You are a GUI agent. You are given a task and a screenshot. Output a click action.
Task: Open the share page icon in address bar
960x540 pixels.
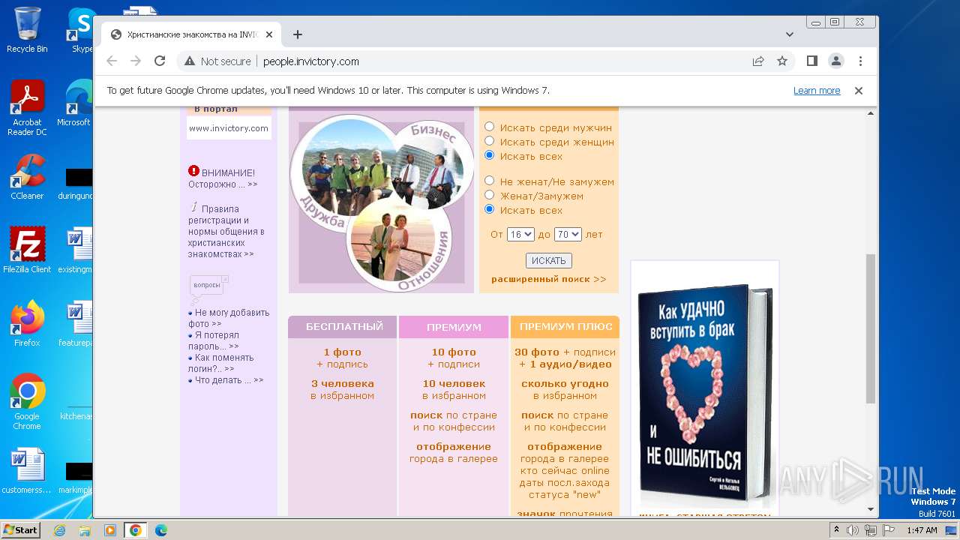coord(758,61)
